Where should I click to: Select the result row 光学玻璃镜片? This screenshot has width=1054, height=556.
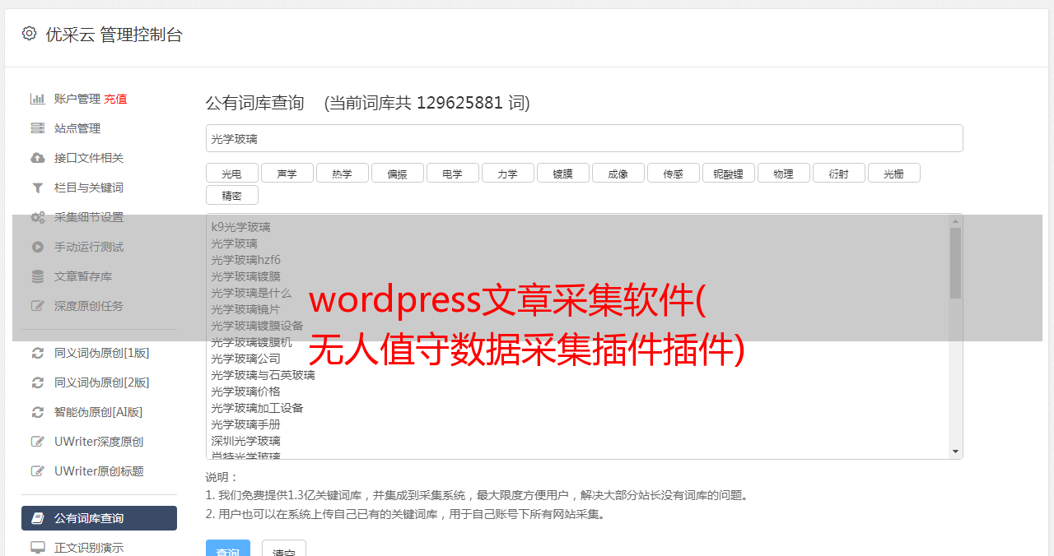tap(245, 309)
